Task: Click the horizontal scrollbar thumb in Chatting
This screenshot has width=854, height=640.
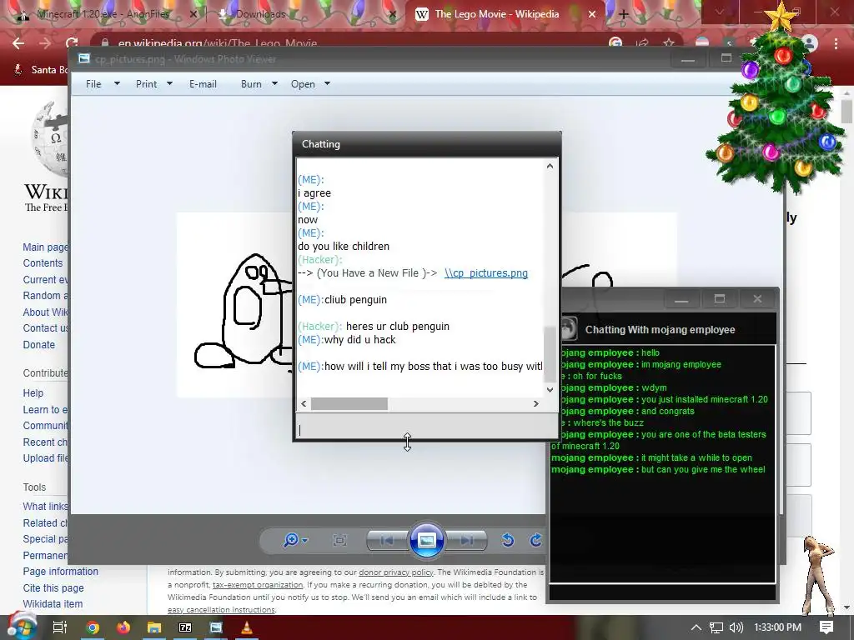Action: click(x=349, y=404)
